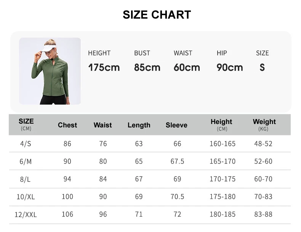Click the model's 60cm waist value
Image resolution: width=301 pixels, height=232 pixels.
187,68
